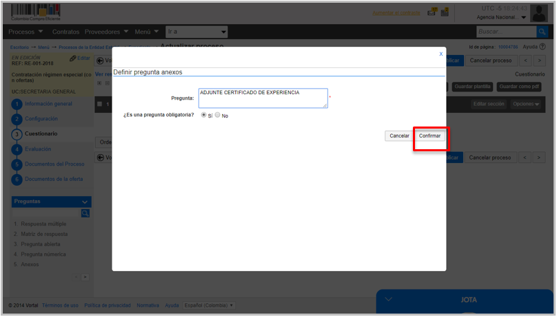Viewport: 557px width, 317px height.
Task: Click the Editar pencil icon
Action: pyautogui.click(x=73, y=58)
